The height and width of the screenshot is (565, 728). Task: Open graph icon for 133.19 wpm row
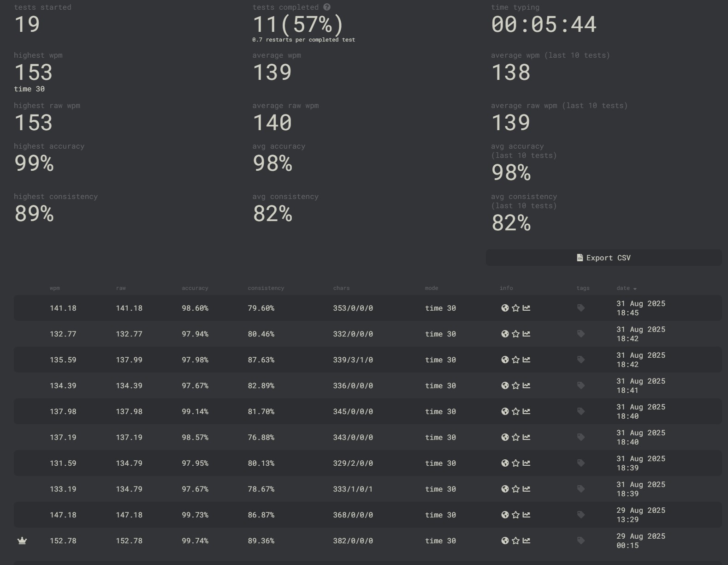point(527,489)
